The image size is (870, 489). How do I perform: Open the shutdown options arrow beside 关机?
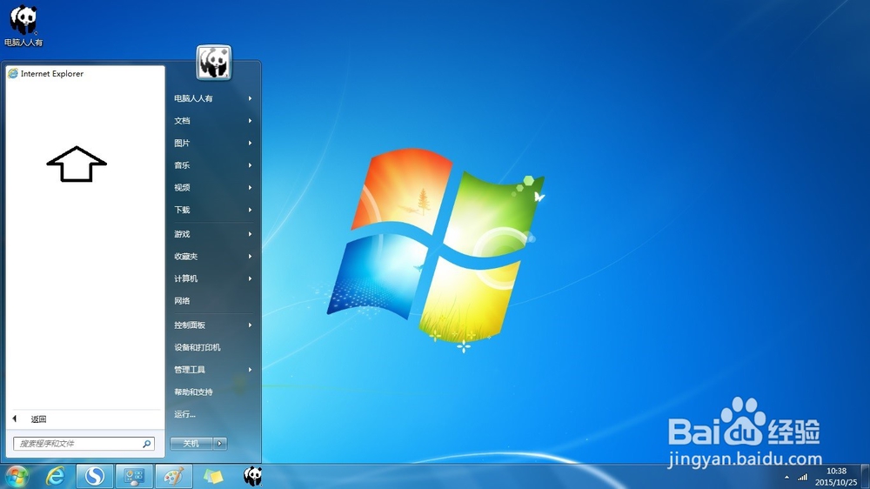click(x=220, y=444)
